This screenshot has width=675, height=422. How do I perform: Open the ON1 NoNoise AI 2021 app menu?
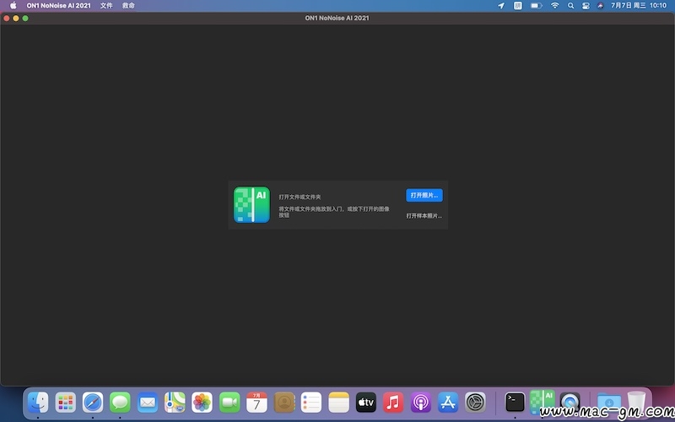click(x=58, y=6)
